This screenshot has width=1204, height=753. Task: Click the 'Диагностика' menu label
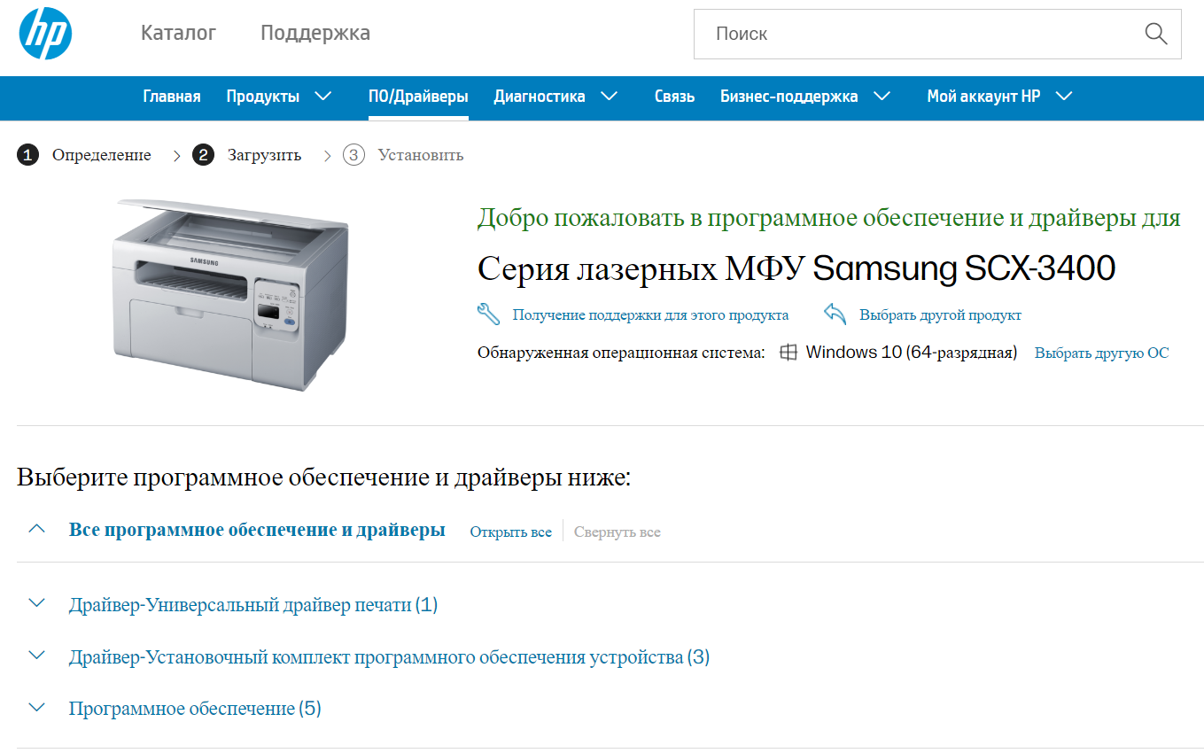tap(540, 97)
